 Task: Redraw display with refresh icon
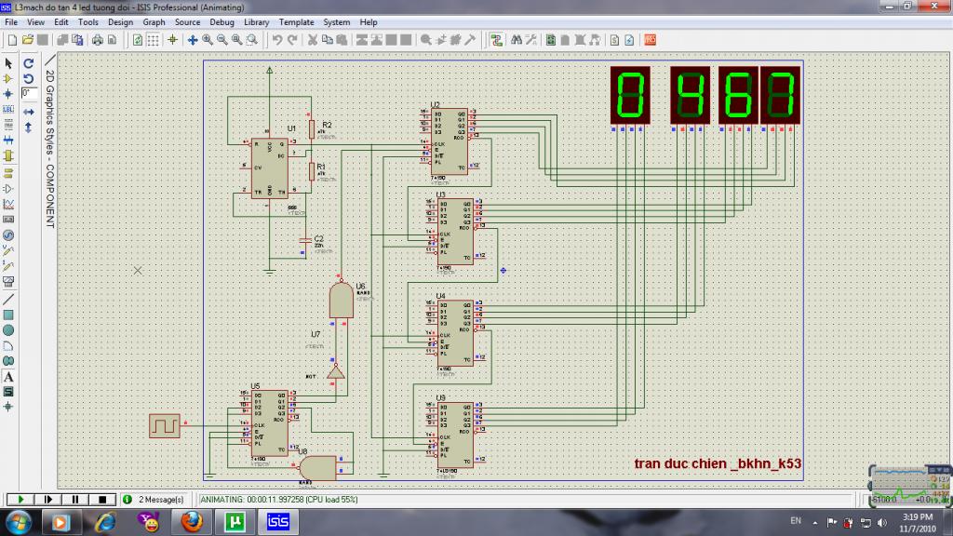[138, 40]
